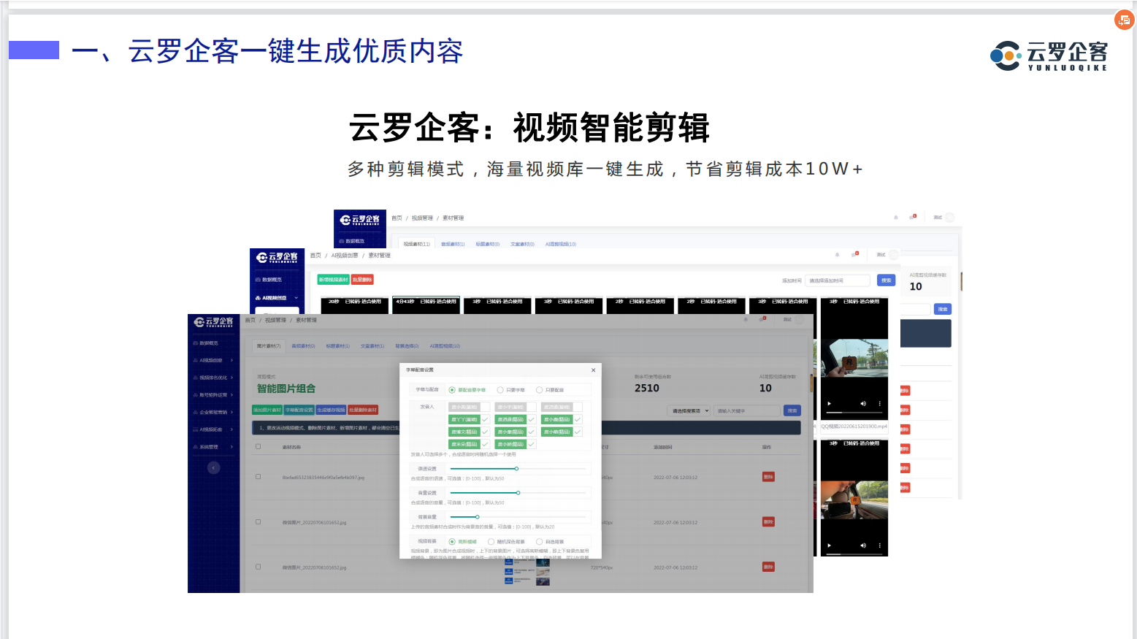Image resolution: width=1137 pixels, height=639 pixels.
Task: Click the middle window's bell icon
Action: [x=837, y=255]
